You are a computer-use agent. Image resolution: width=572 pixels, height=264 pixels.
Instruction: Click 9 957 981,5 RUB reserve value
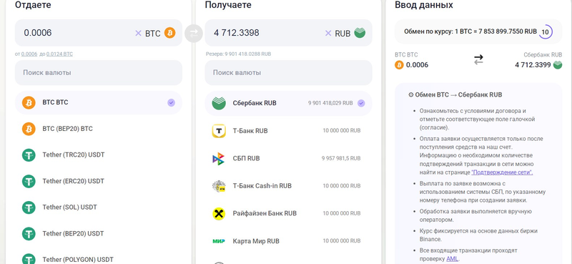(x=341, y=159)
